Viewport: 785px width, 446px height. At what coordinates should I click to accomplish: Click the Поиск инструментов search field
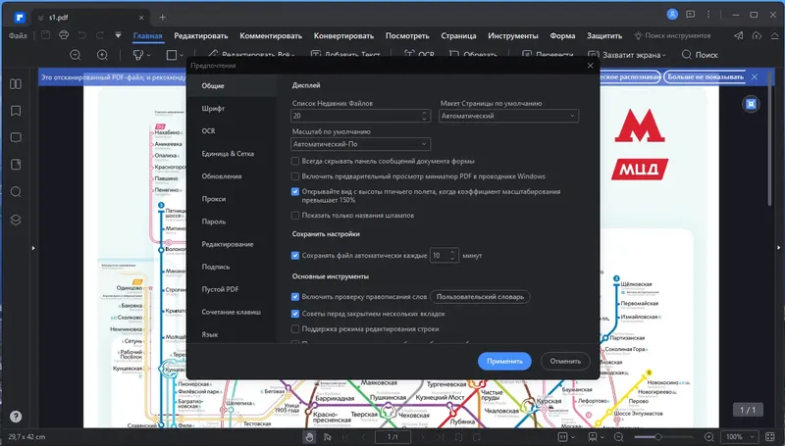click(x=672, y=35)
